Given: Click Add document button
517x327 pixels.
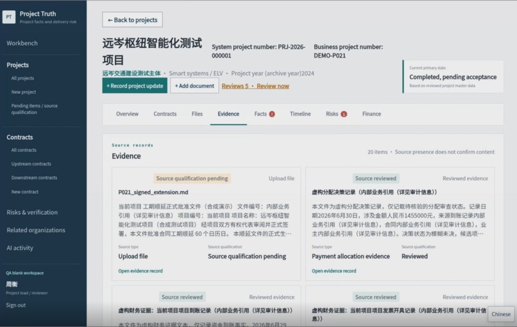Looking at the screenshot, I should pyautogui.click(x=194, y=86).
